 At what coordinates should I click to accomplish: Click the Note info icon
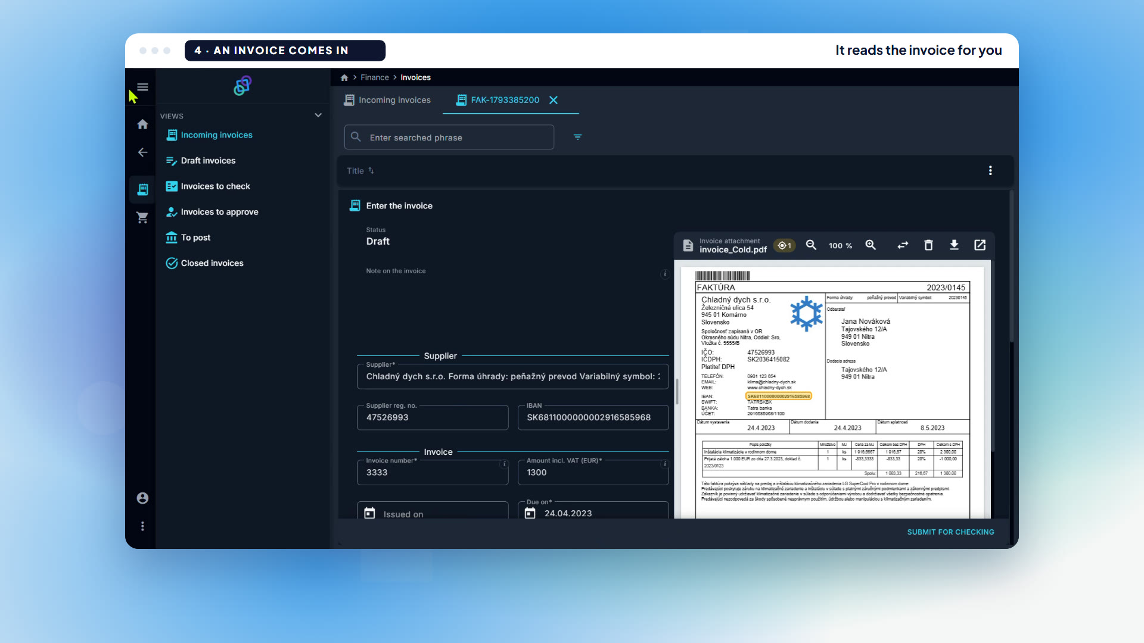[x=664, y=274]
